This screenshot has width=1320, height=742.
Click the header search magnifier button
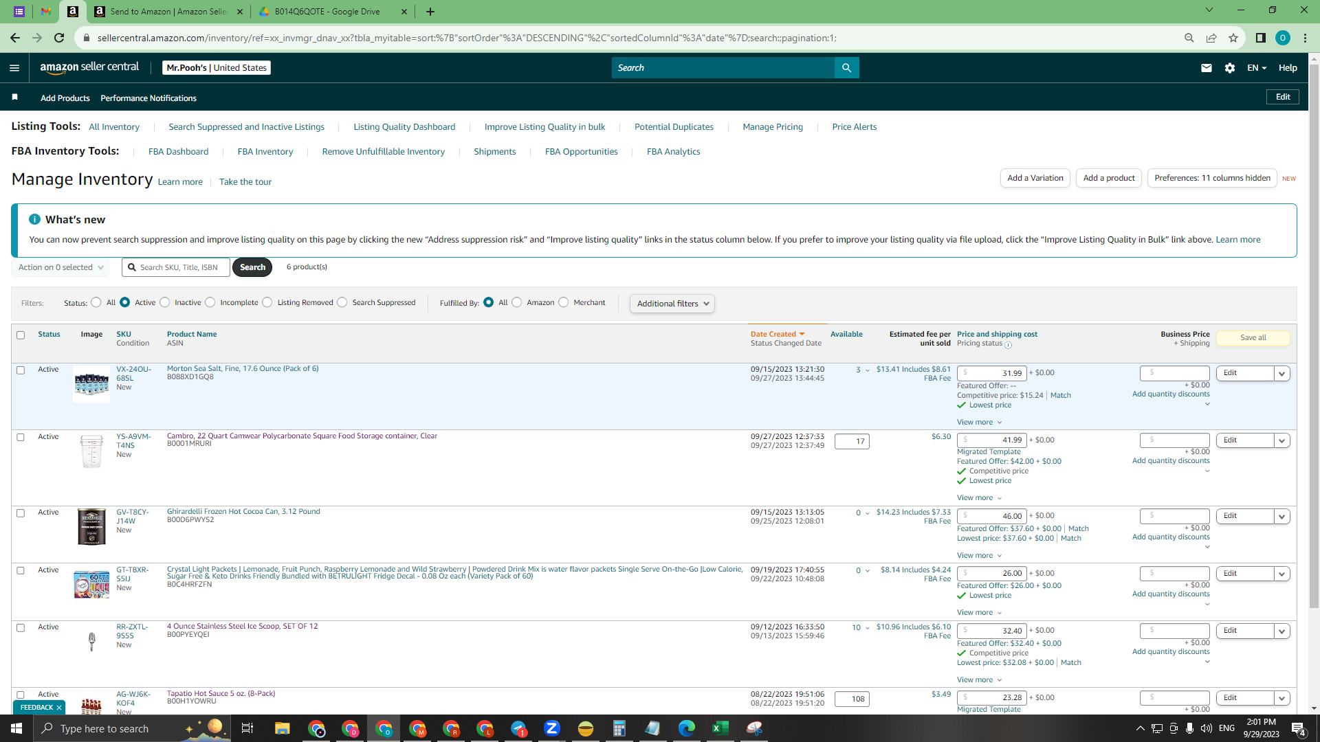[x=846, y=68]
